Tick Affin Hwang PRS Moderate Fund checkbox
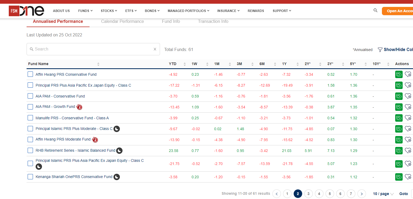The width and height of the screenshot is (413, 199). pos(30,139)
